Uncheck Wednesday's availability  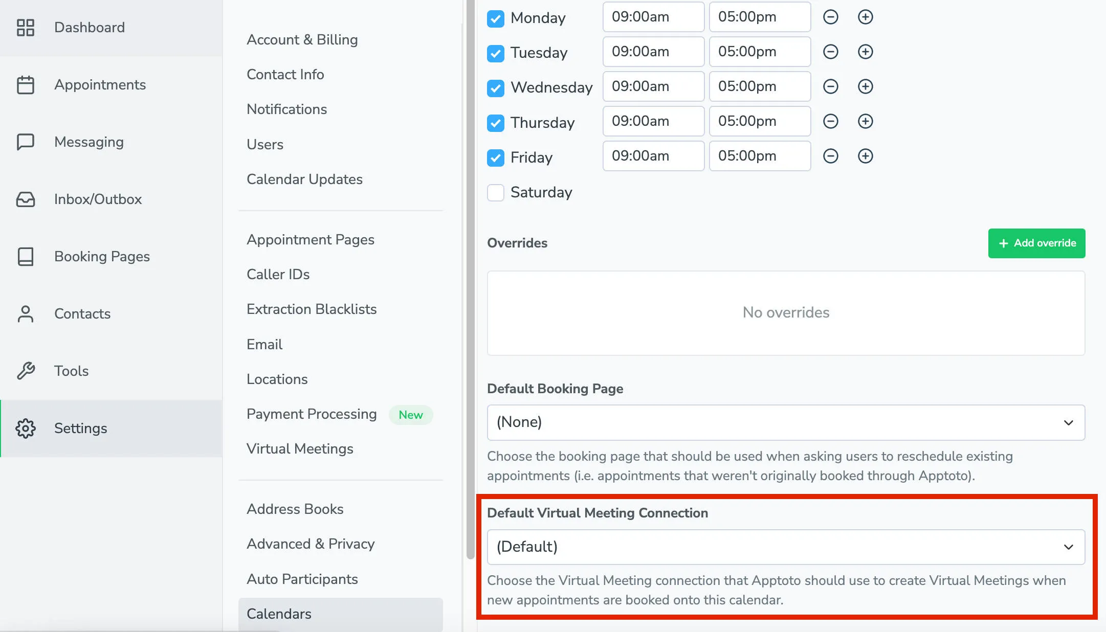(495, 88)
